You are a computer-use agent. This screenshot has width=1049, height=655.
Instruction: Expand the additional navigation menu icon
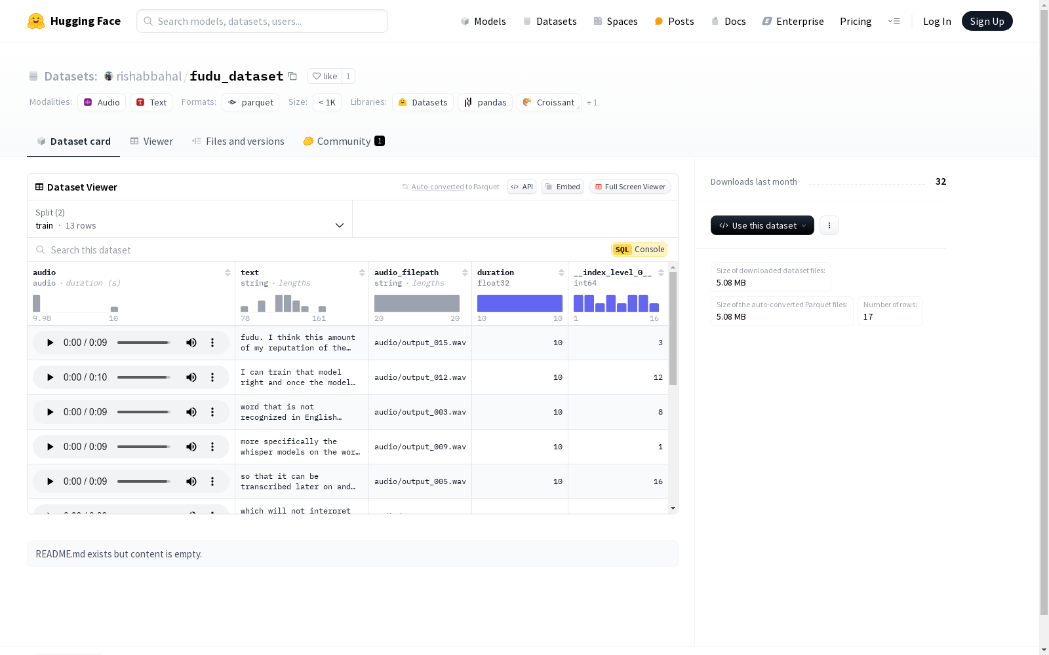click(894, 21)
